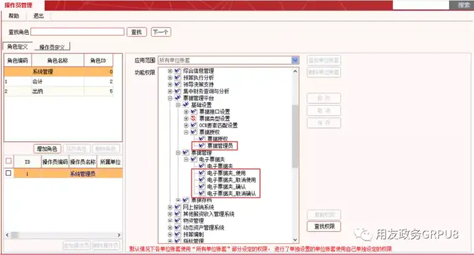Screen dimensions: 474x255
Task: Click the red-marked icon of 票据类型设置
Action: [x=194, y=118]
